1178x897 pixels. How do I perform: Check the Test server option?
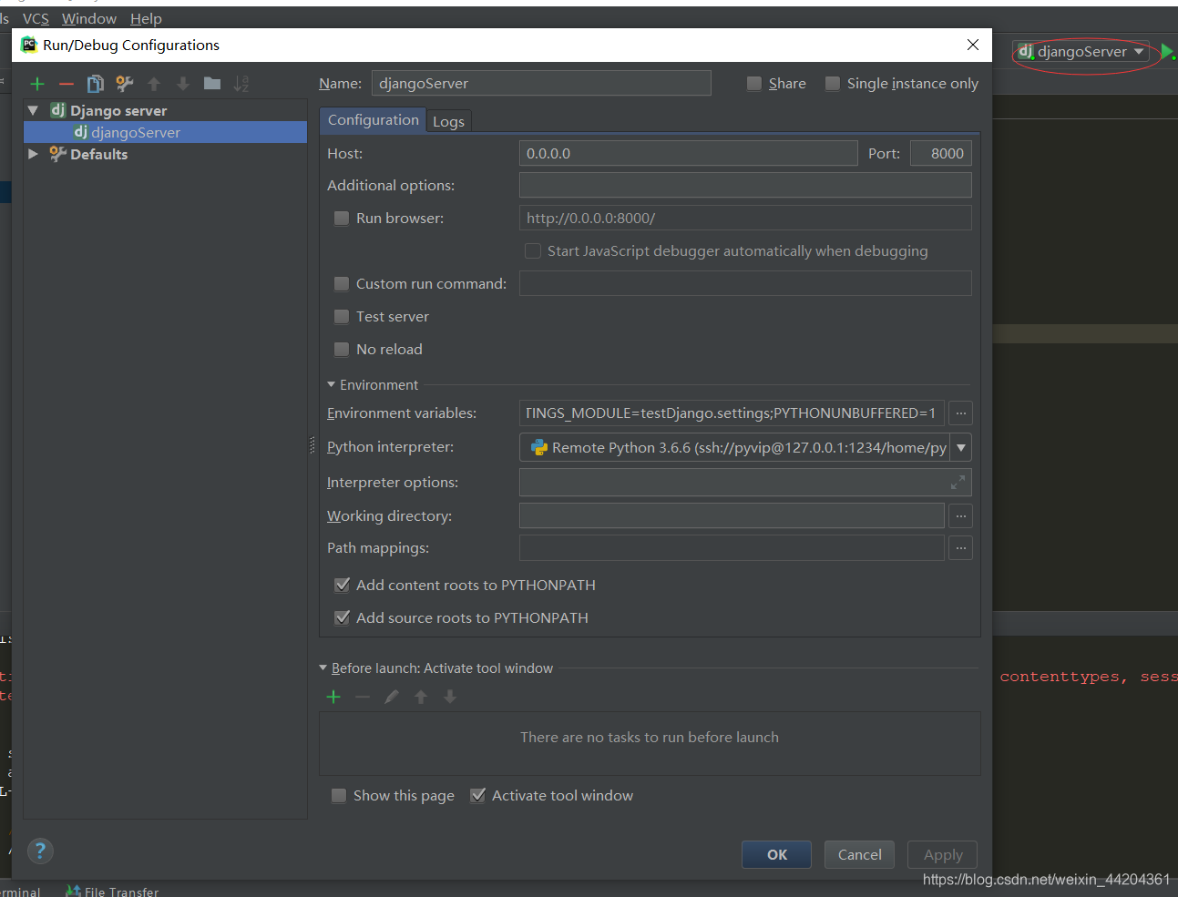[342, 317]
